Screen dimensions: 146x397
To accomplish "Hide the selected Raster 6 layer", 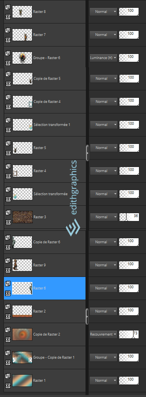I will point(7,293).
